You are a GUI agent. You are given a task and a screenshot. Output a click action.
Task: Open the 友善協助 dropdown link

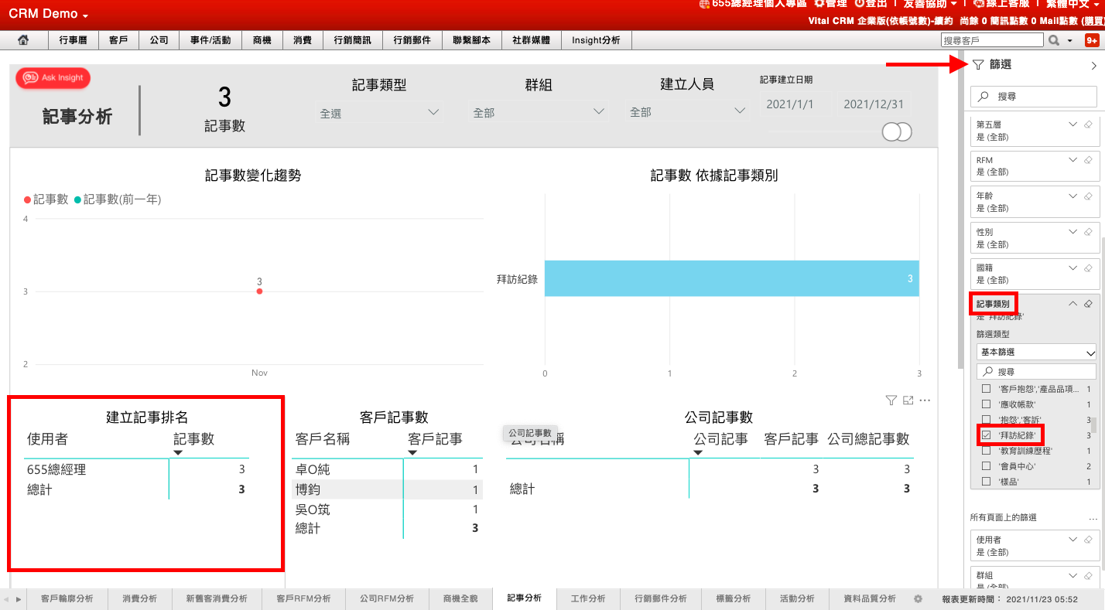point(929,4)
